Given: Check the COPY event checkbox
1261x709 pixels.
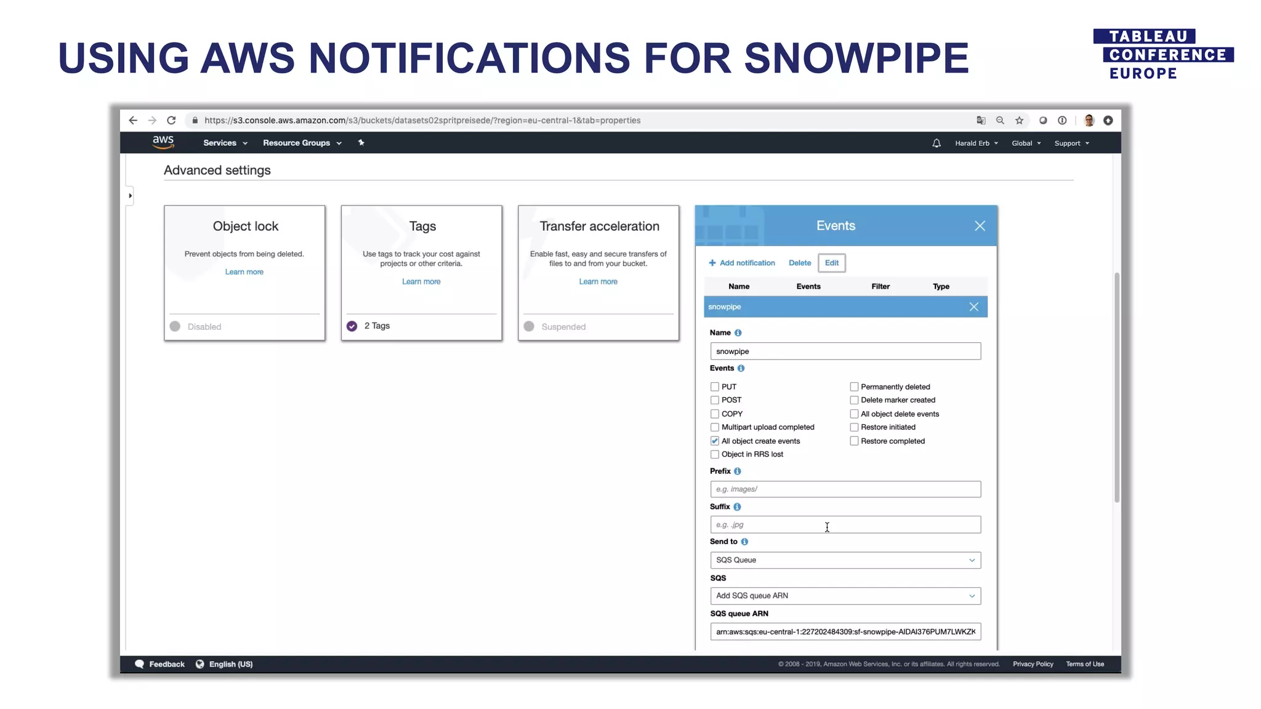Looking at the screenshot, I should [715, 414].
